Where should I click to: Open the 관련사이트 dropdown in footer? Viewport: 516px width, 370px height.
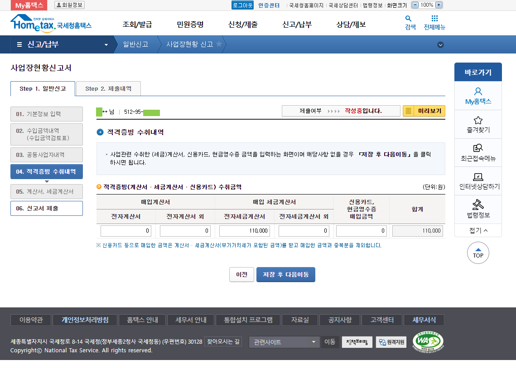[x=285, y=342]
